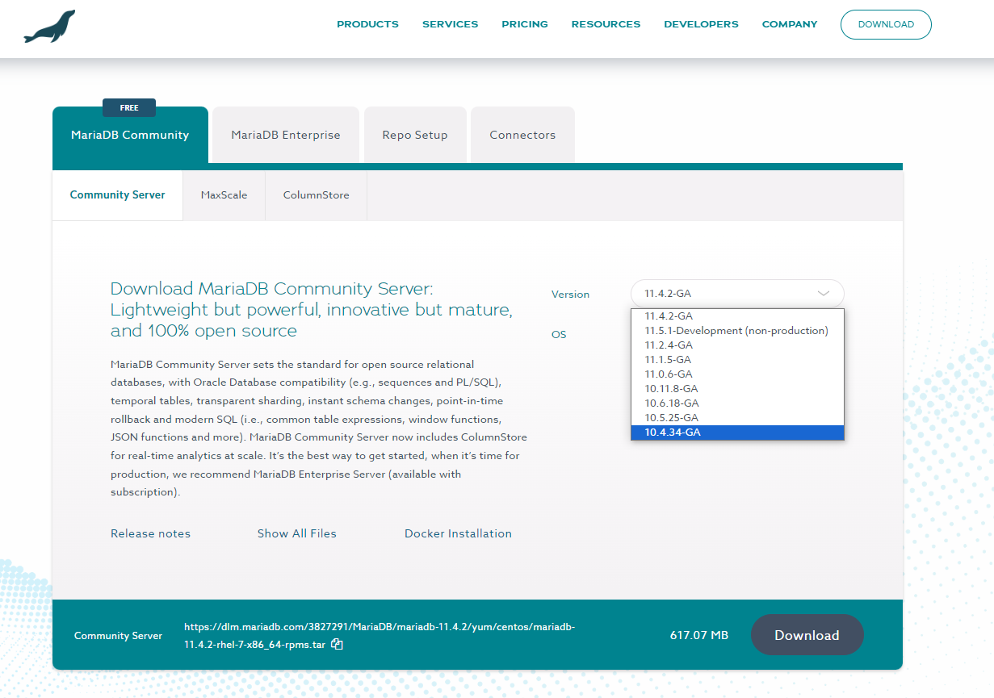994x698 pixels.
Task: Open the Products menu
Action: [367, 24]
